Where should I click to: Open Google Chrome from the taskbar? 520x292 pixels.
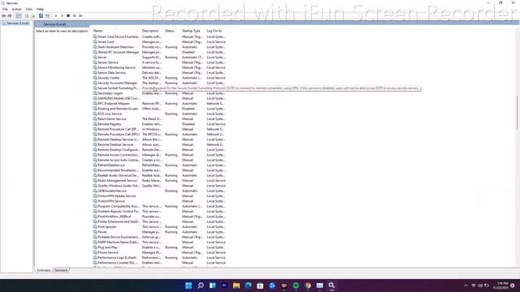pyautogui.click(x=308, y=286)
